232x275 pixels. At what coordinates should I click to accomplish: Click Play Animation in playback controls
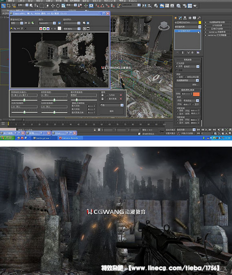(206, 130)
